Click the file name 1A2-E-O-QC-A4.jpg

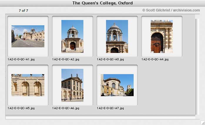point(155,59)
